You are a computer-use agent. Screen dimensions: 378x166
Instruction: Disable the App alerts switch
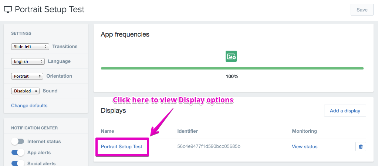pos(18,153)
